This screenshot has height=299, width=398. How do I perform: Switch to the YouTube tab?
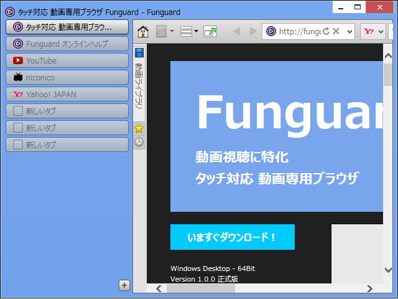[x=67, y=60]
